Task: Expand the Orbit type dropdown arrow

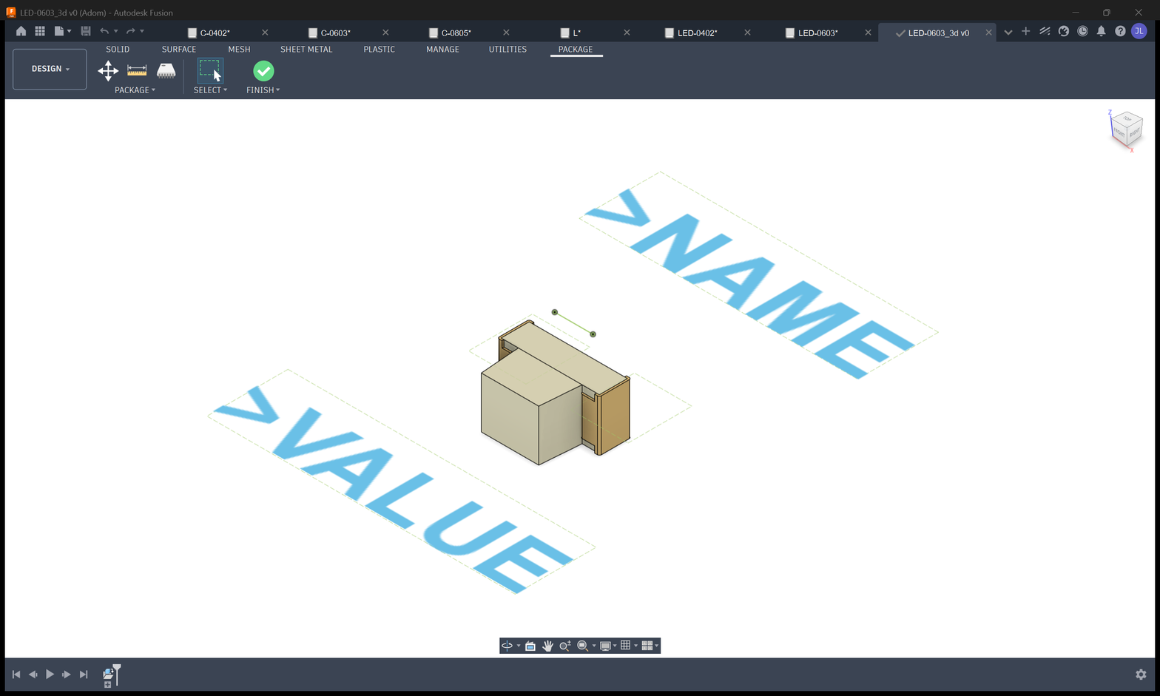Action: pyautogui.click(x=518, y=646)
